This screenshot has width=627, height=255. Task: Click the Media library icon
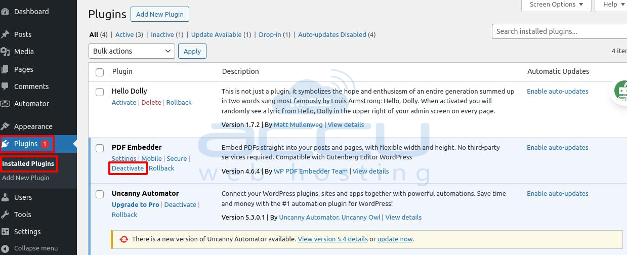click(5, 52)
